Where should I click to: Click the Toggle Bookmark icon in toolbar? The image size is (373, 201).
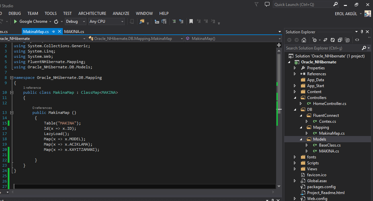(191, 21)
